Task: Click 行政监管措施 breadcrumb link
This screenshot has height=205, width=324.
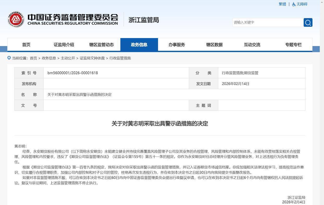Action: (x=120, y=58)
